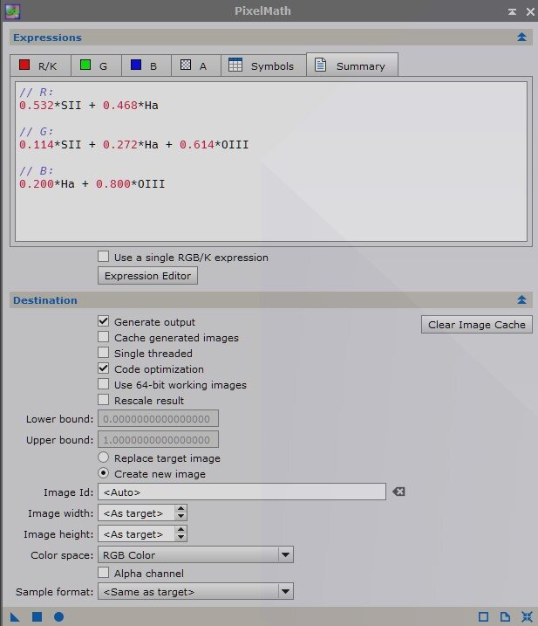Enable Cache generated images

click(x=103, y=337)
